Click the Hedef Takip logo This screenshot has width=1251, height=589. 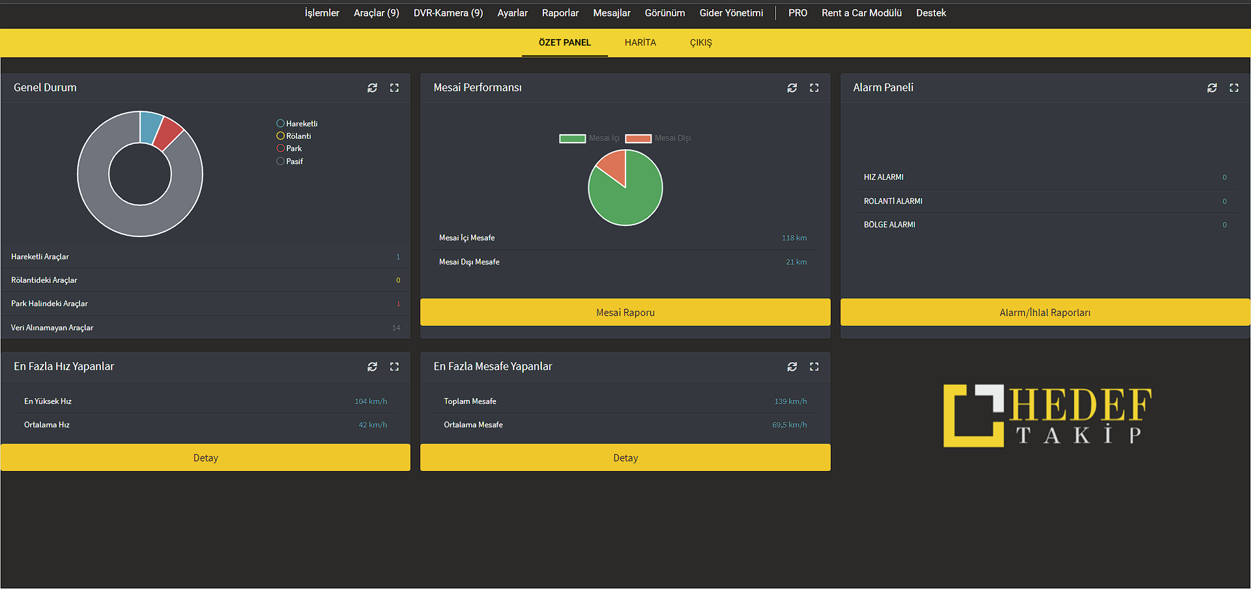1047,416
